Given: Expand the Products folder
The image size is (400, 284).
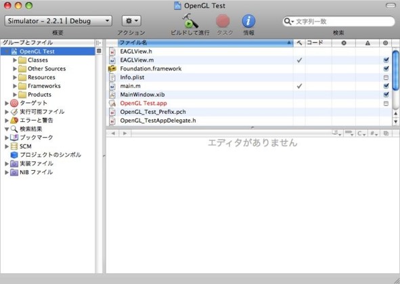Looking at the screenshot, I should tap(15, 95).
